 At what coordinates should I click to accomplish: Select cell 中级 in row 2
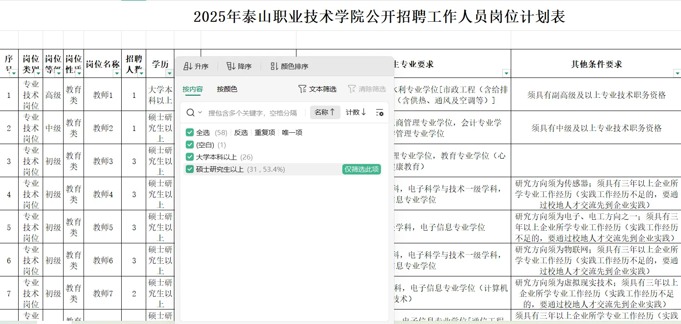[53, 128]
